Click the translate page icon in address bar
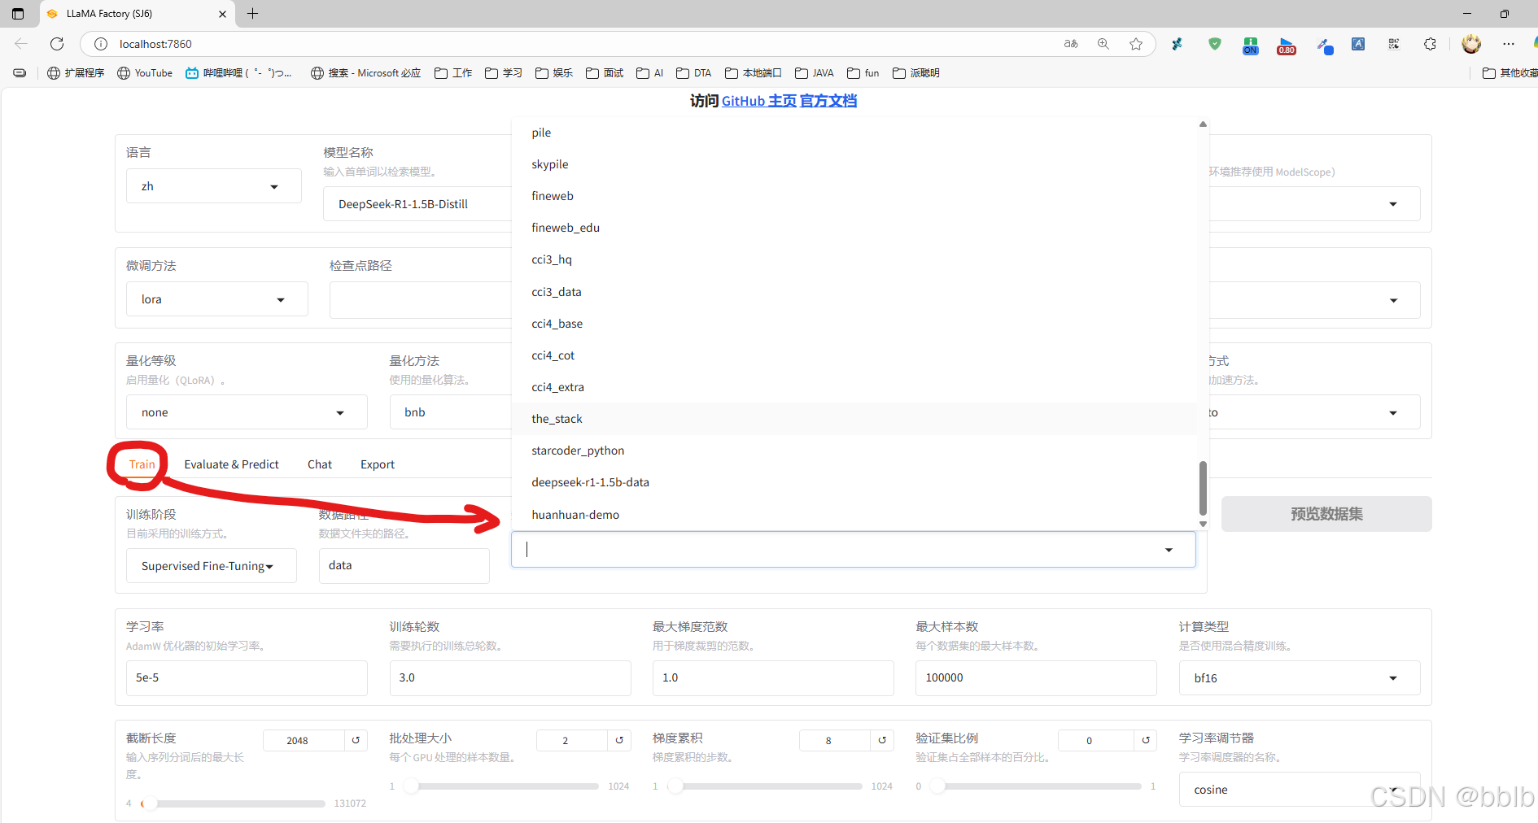Screen dimensions: 1538x823 [x=1071, y=44]
